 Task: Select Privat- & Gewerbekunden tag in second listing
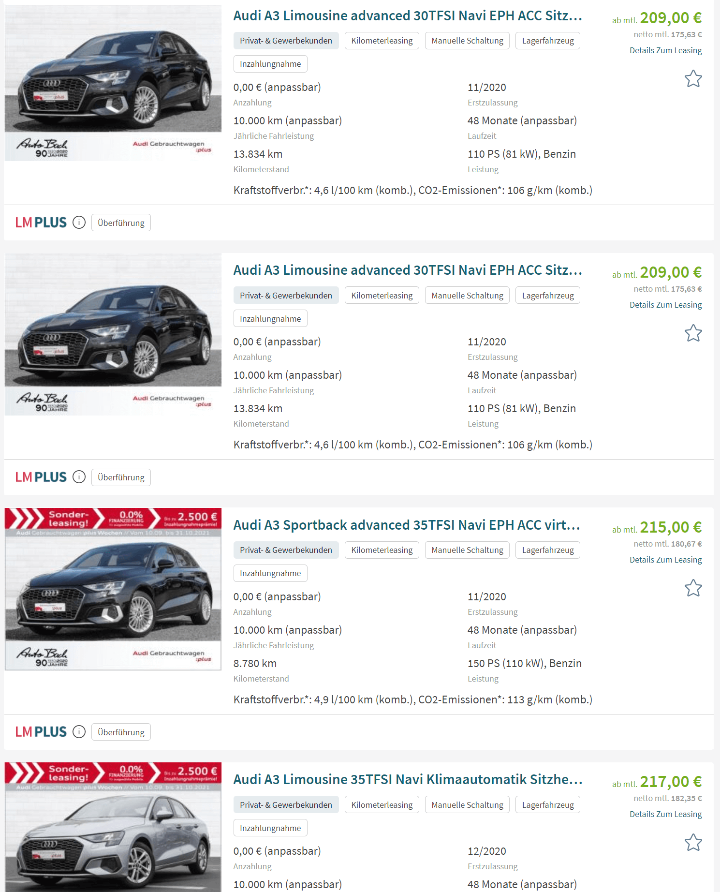(286, 295)
